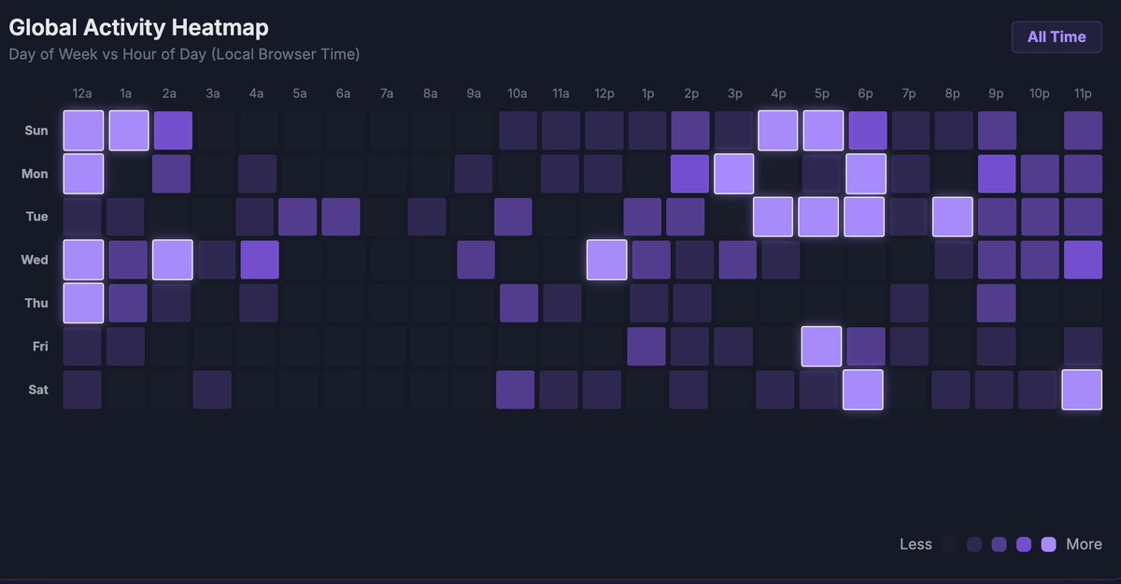Viewport: 1121px width, 584px height.
Task: Click the Wednesday 9a activity cell
Action: click(476, 260)
